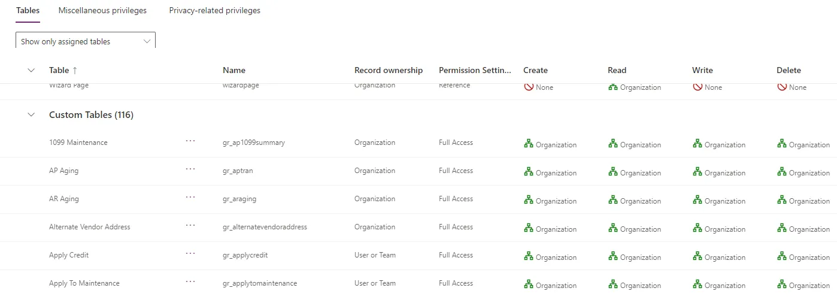The image size is (837, 297).
Task: Select the Apply Credit table name
Action: tap(69, 255)
